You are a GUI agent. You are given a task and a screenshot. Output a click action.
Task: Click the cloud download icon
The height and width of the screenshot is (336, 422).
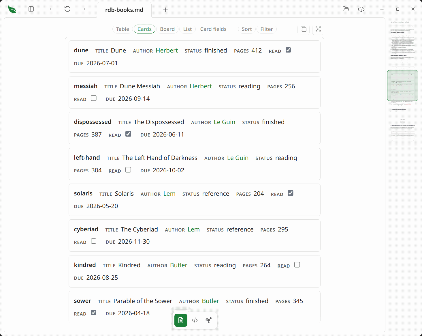tap(361, 9)
